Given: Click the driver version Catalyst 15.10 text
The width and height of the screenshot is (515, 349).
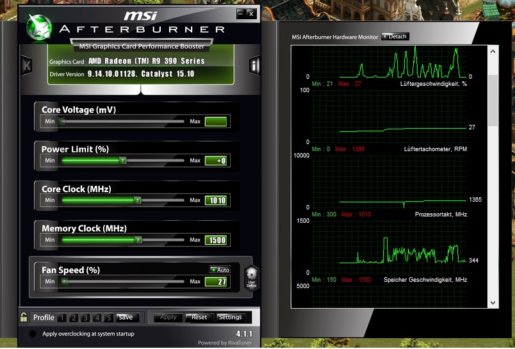Looking at the screenshot, I should point(140,74).
